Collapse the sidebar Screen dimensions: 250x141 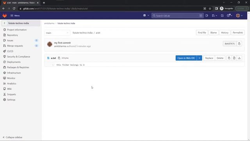point(12,137)
